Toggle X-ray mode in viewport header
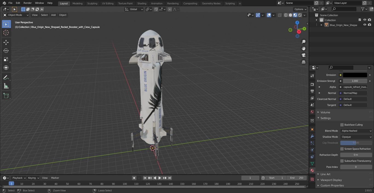Viewport: 374px width, 193px height. coord(280,15)
